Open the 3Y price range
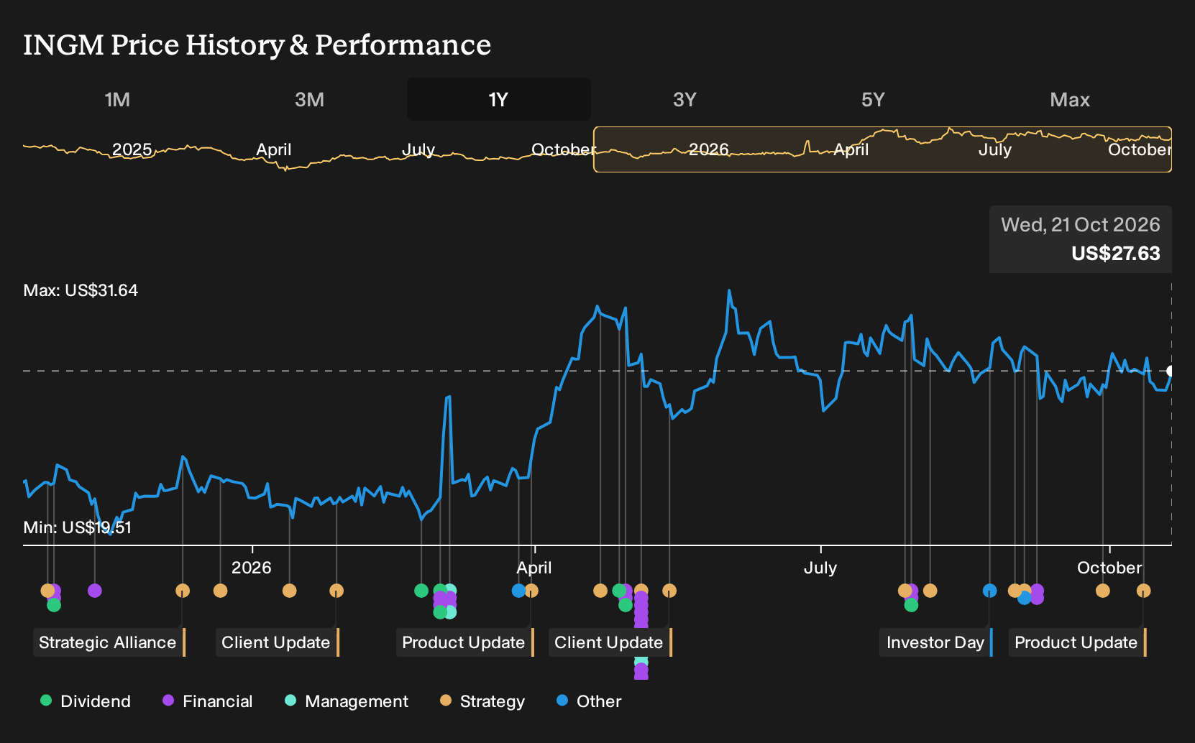 (x=685, y=99)
